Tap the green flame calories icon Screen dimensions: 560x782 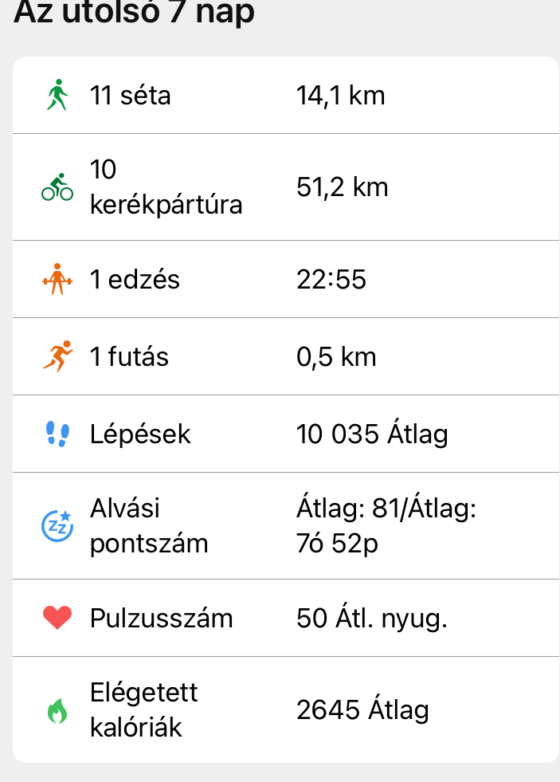tap(57, 710)
